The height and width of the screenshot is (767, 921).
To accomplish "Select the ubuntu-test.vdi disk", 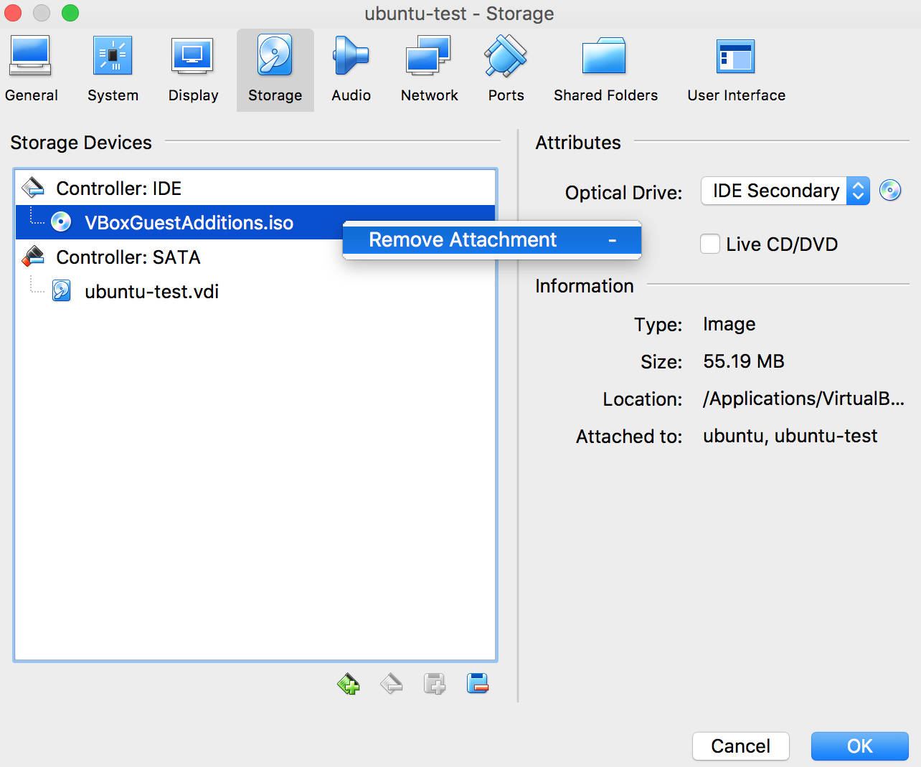I will [255, 291].
